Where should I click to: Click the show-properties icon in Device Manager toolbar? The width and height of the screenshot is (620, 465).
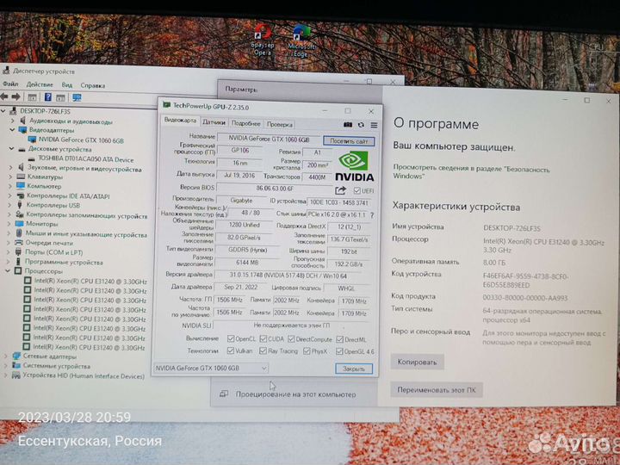[32, 96]
